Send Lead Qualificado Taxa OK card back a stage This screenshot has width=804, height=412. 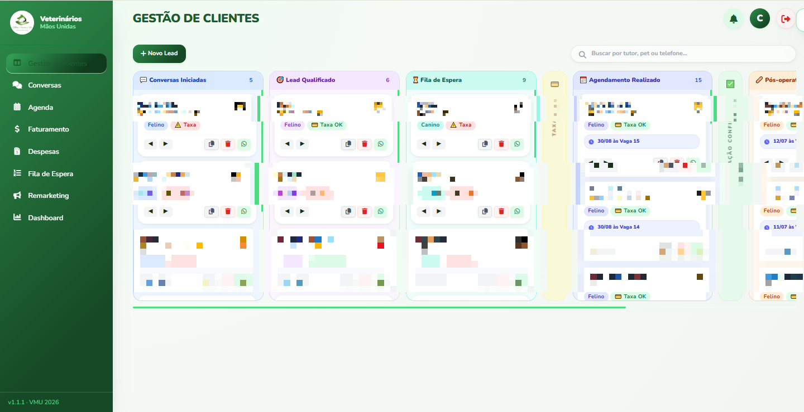(x=287, y=144)
